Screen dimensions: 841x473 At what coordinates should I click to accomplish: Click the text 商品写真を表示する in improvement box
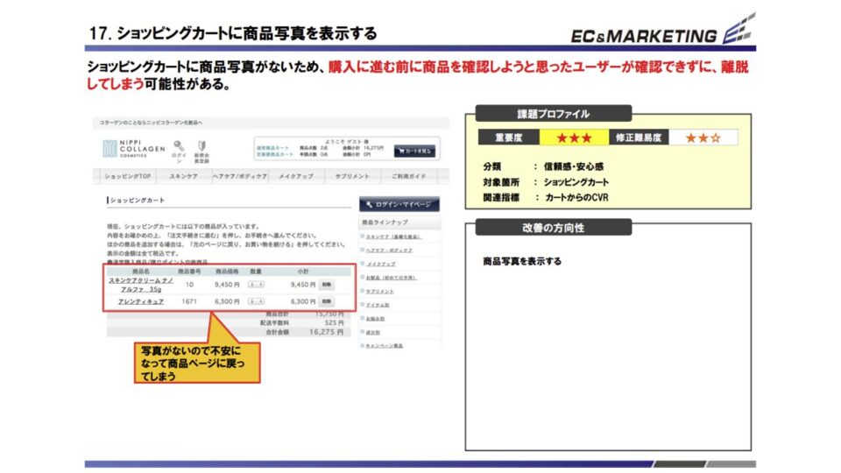click(522, 261)
